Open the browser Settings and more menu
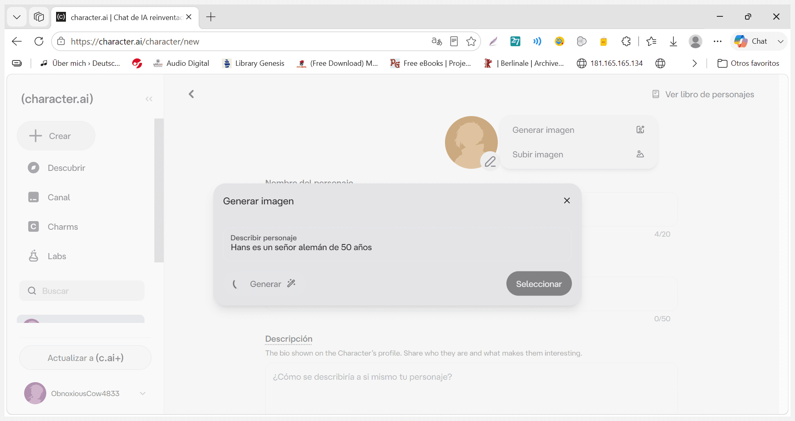795x421 pixels. [718, 41]
